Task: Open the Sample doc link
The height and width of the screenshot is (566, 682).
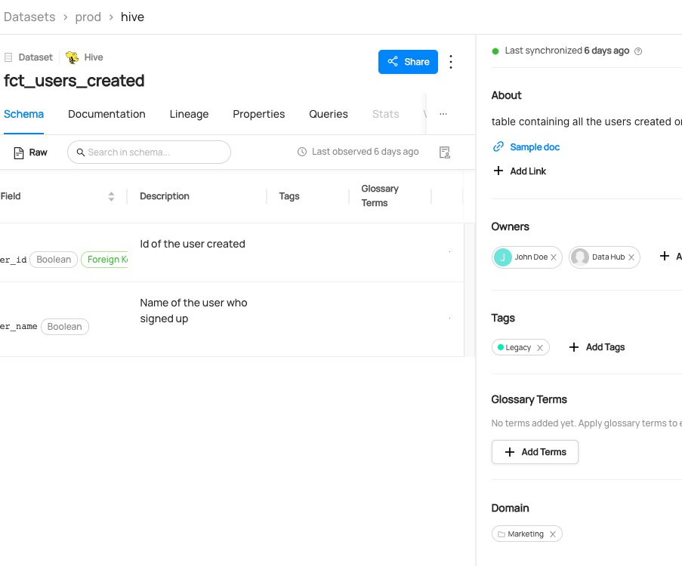Action: (535, 147)
